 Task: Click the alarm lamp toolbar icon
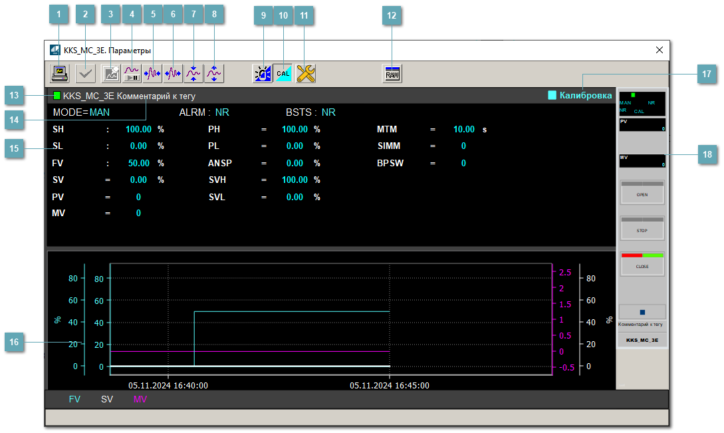263,73
